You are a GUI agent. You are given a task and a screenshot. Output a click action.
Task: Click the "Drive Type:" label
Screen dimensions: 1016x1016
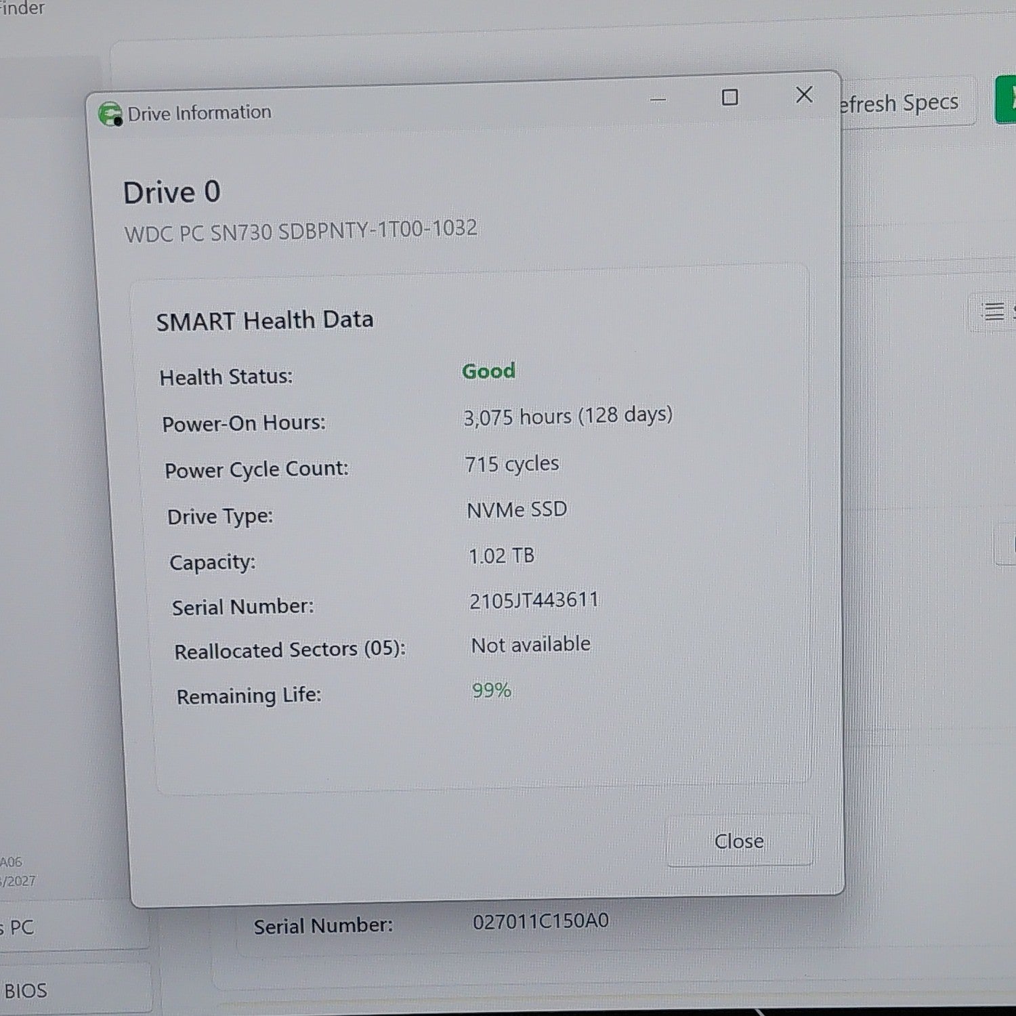click(220, 517)
